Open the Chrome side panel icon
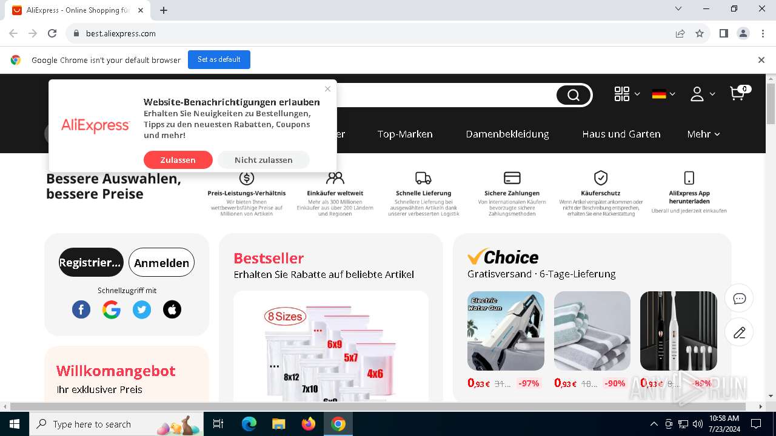This screenshot has height=436, width=776. click(x=724, y=33)
